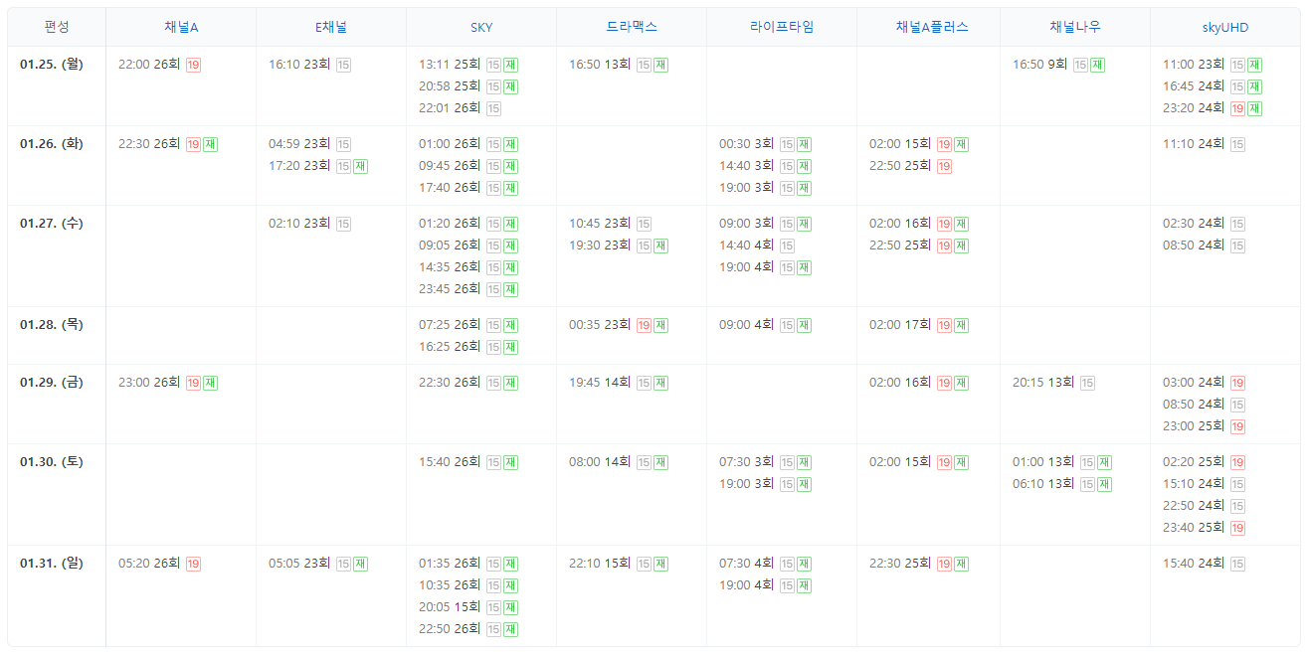
Task: Open the 채널A플러스 channel header link
Action: [x=932, y=27]
